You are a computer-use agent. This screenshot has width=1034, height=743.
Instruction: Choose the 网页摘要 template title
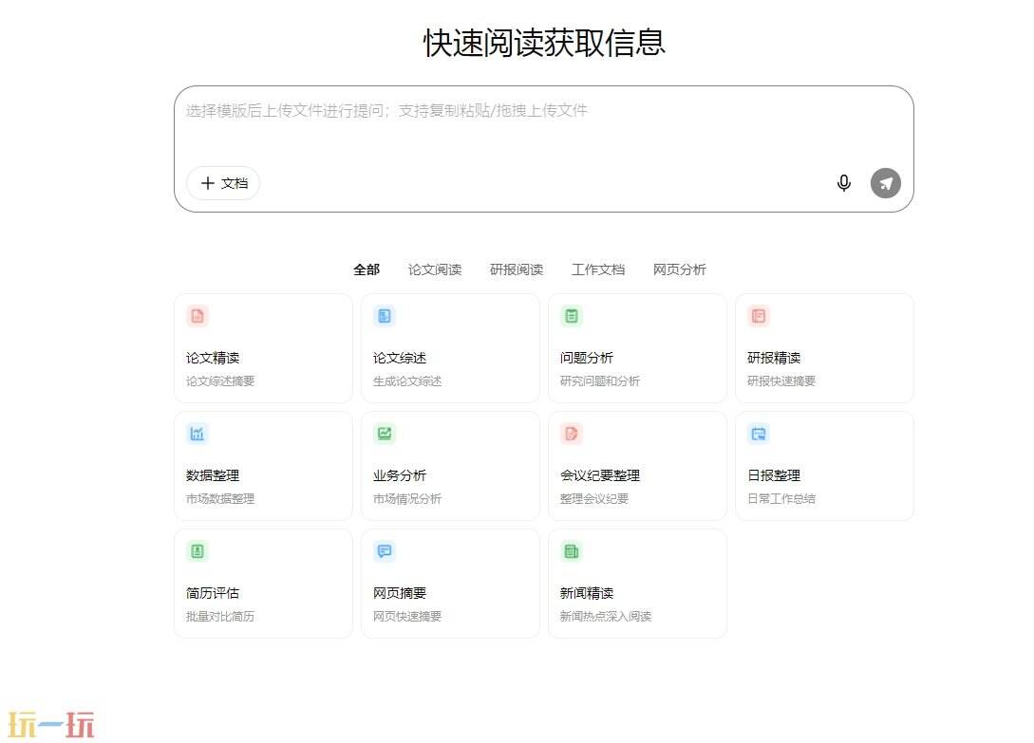pos(400,593)
